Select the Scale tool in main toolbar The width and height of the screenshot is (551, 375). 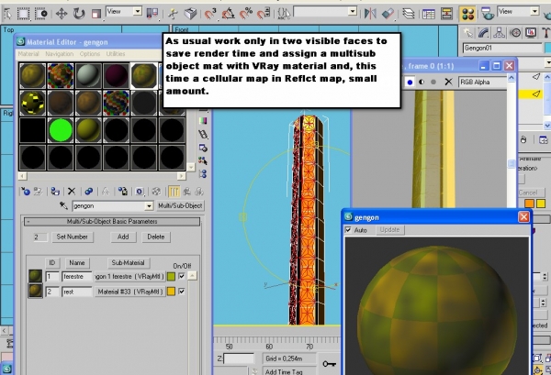tap(96, 14)
